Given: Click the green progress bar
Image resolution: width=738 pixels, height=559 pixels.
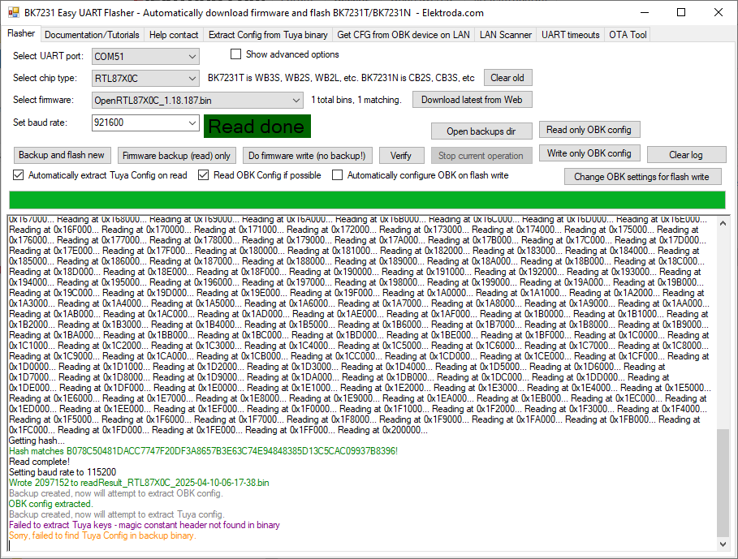Looking at the screenshot, I should coord(367,200).
